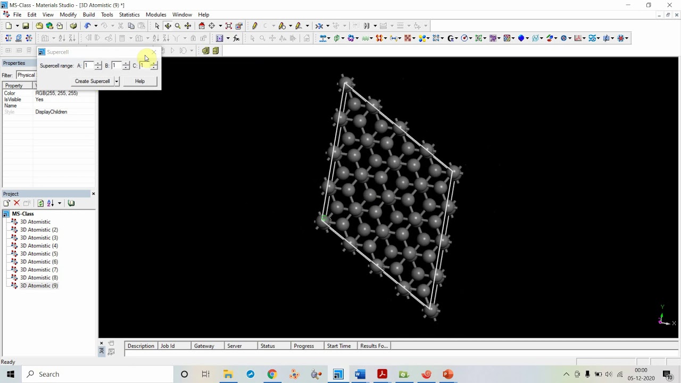Open the Build menu
Screen dimensions: 681x383
click(x=89, y=14)
